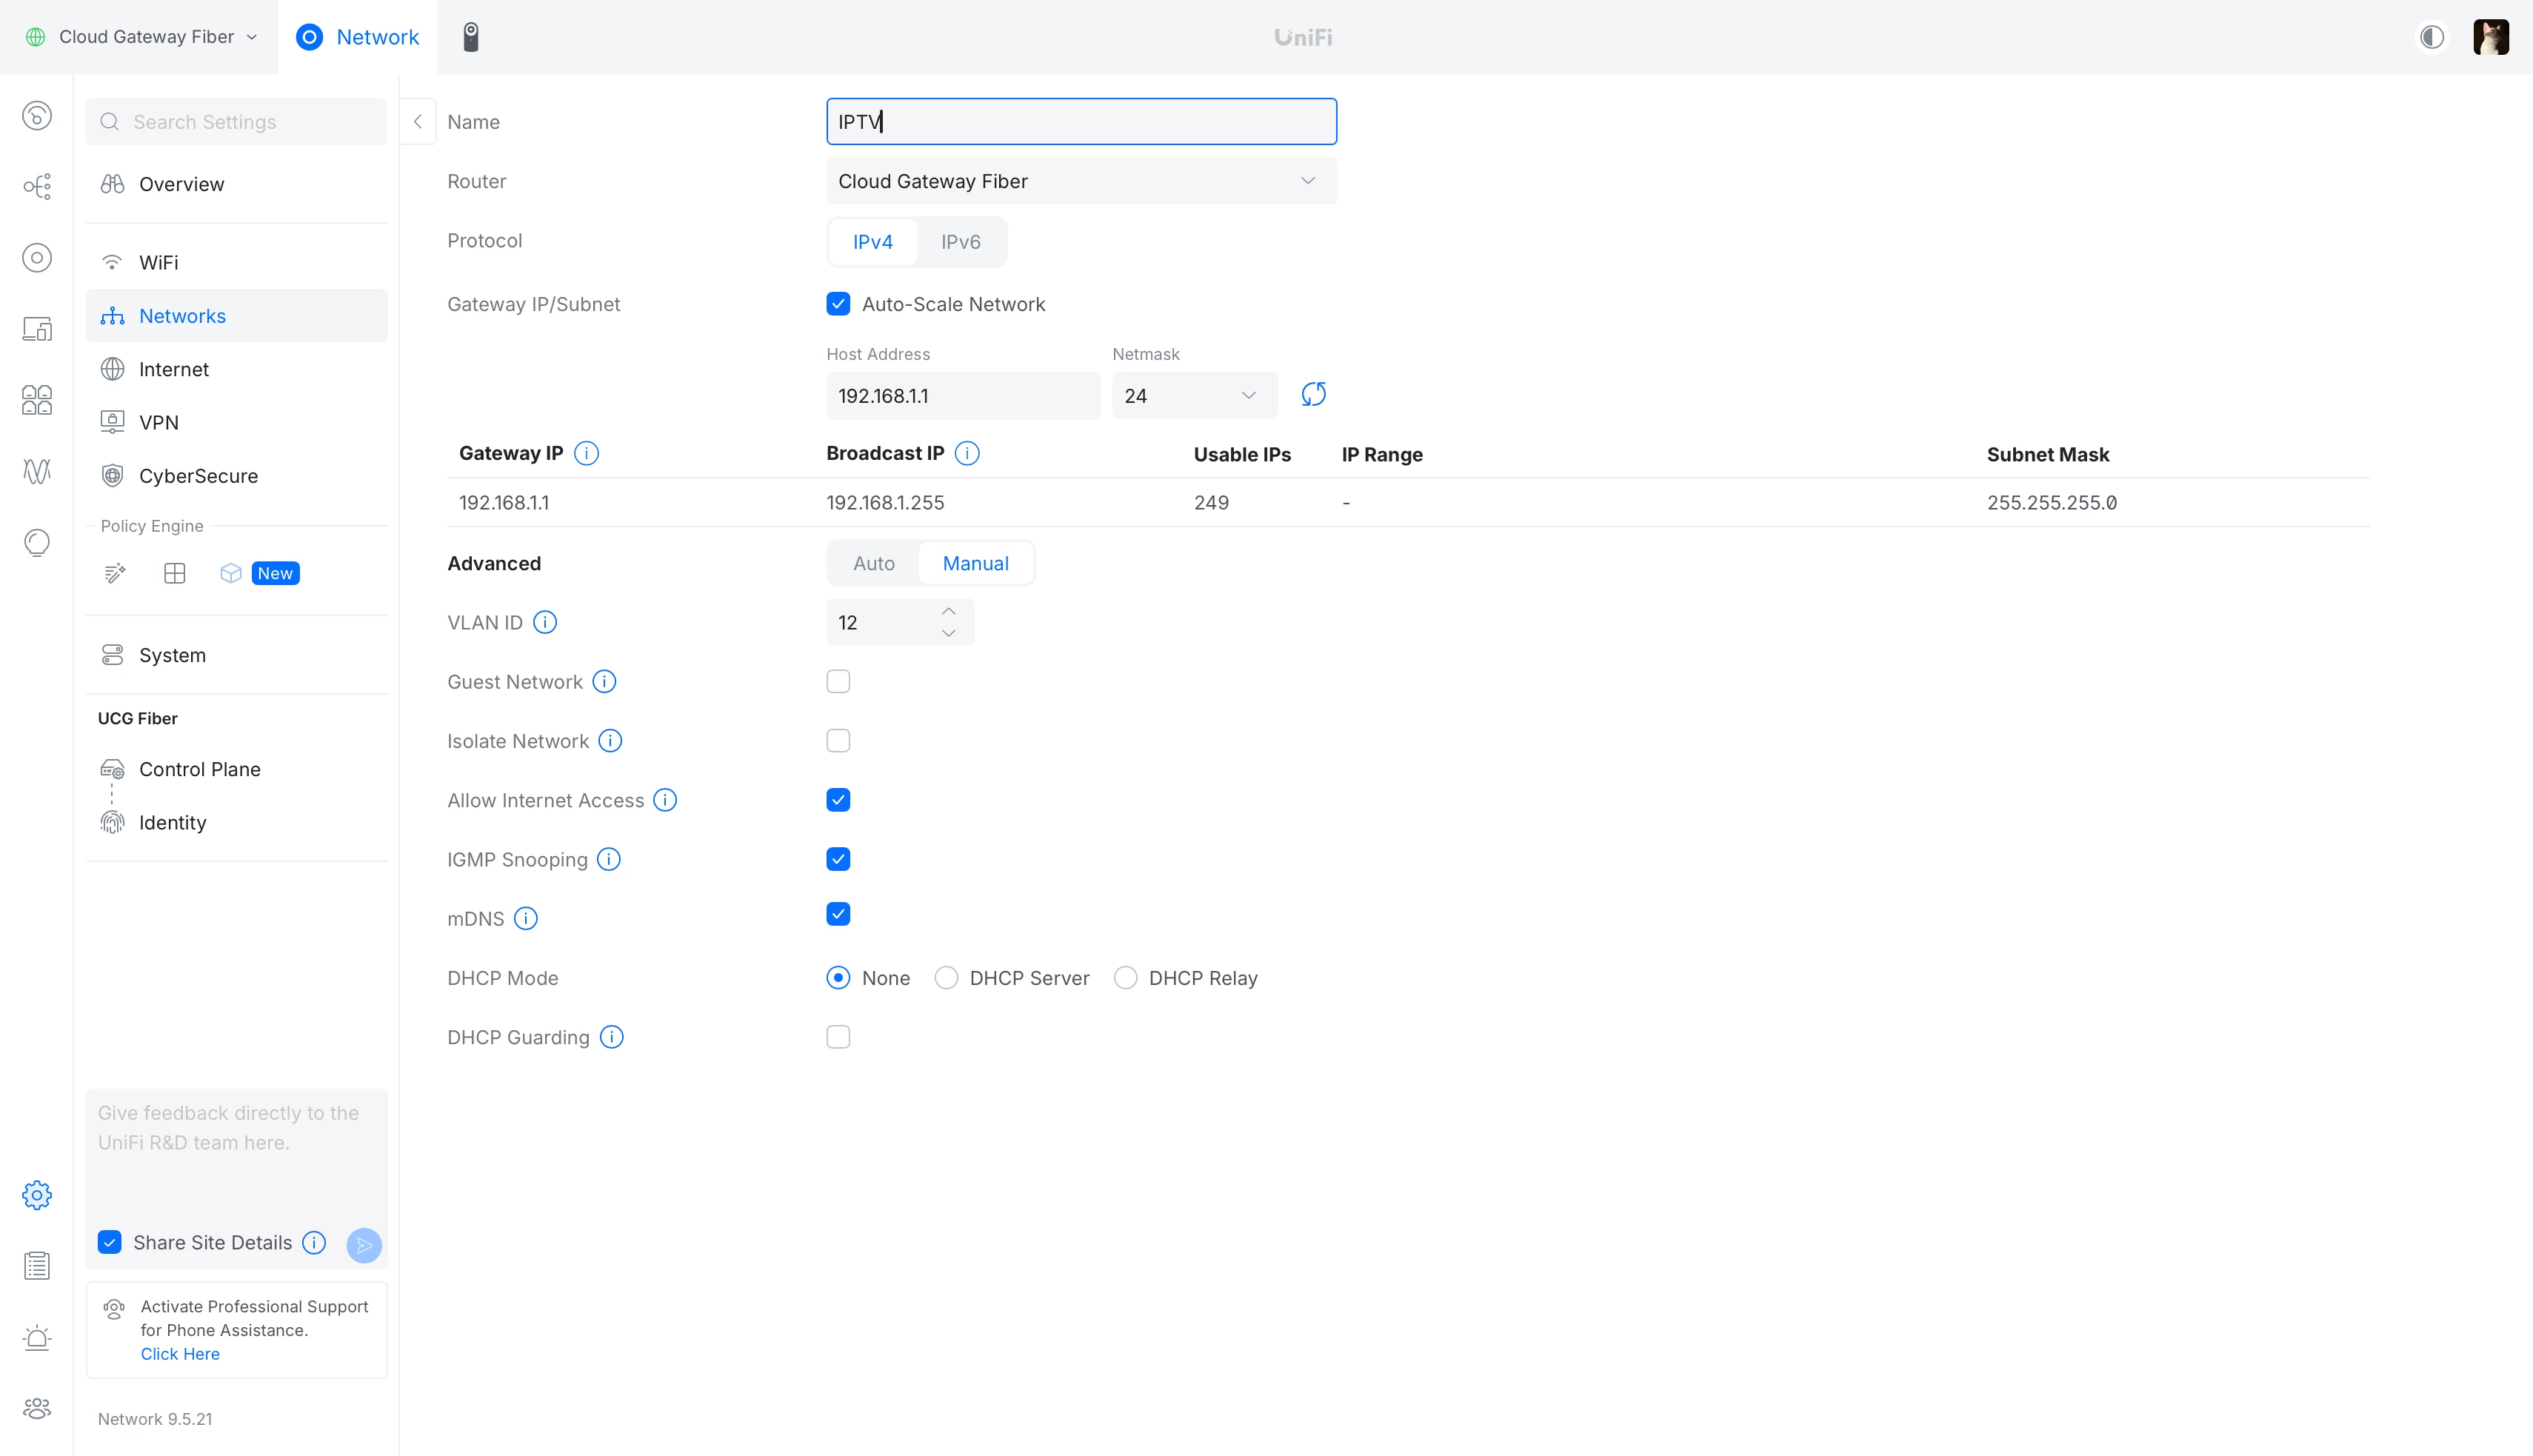Open WiFi settings in sidebar
This screenshot has width=2533, height=1456.
click(159, 262)
